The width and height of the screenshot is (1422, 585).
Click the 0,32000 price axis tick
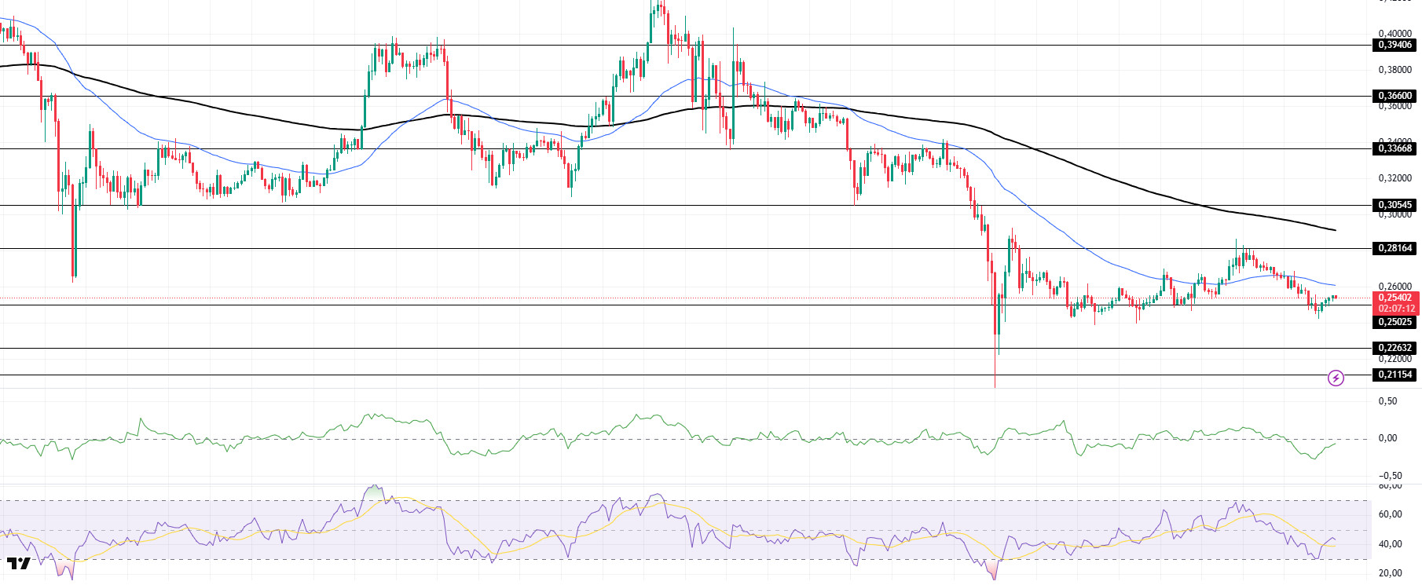pyautogui.click(x=1395, y=178)
